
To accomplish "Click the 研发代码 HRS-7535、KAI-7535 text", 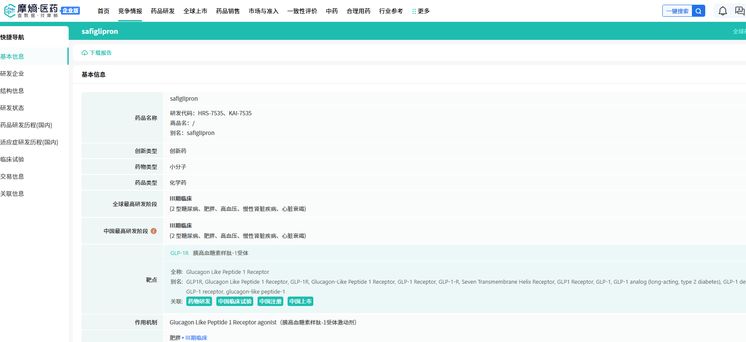I will (211, 113).
